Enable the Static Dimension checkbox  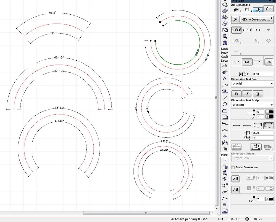(x=233, y=167)
